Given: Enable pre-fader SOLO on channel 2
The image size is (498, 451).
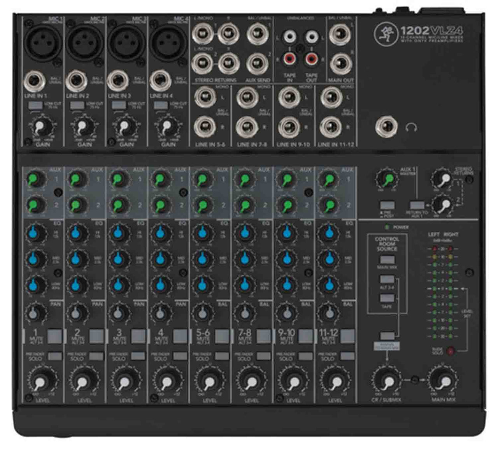Looking at the screenshot, I should [x=97, y=356].
